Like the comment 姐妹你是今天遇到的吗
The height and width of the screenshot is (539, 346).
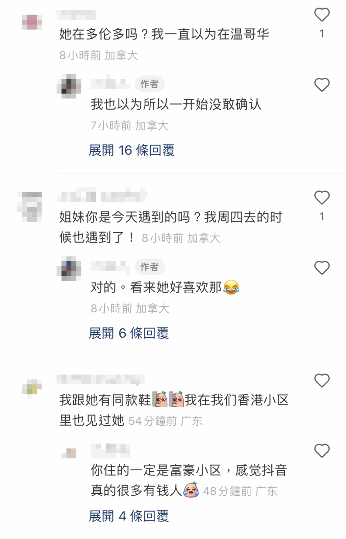[322, 198]
